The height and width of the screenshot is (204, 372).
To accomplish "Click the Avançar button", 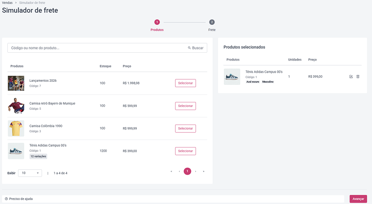I will [358, 199].
